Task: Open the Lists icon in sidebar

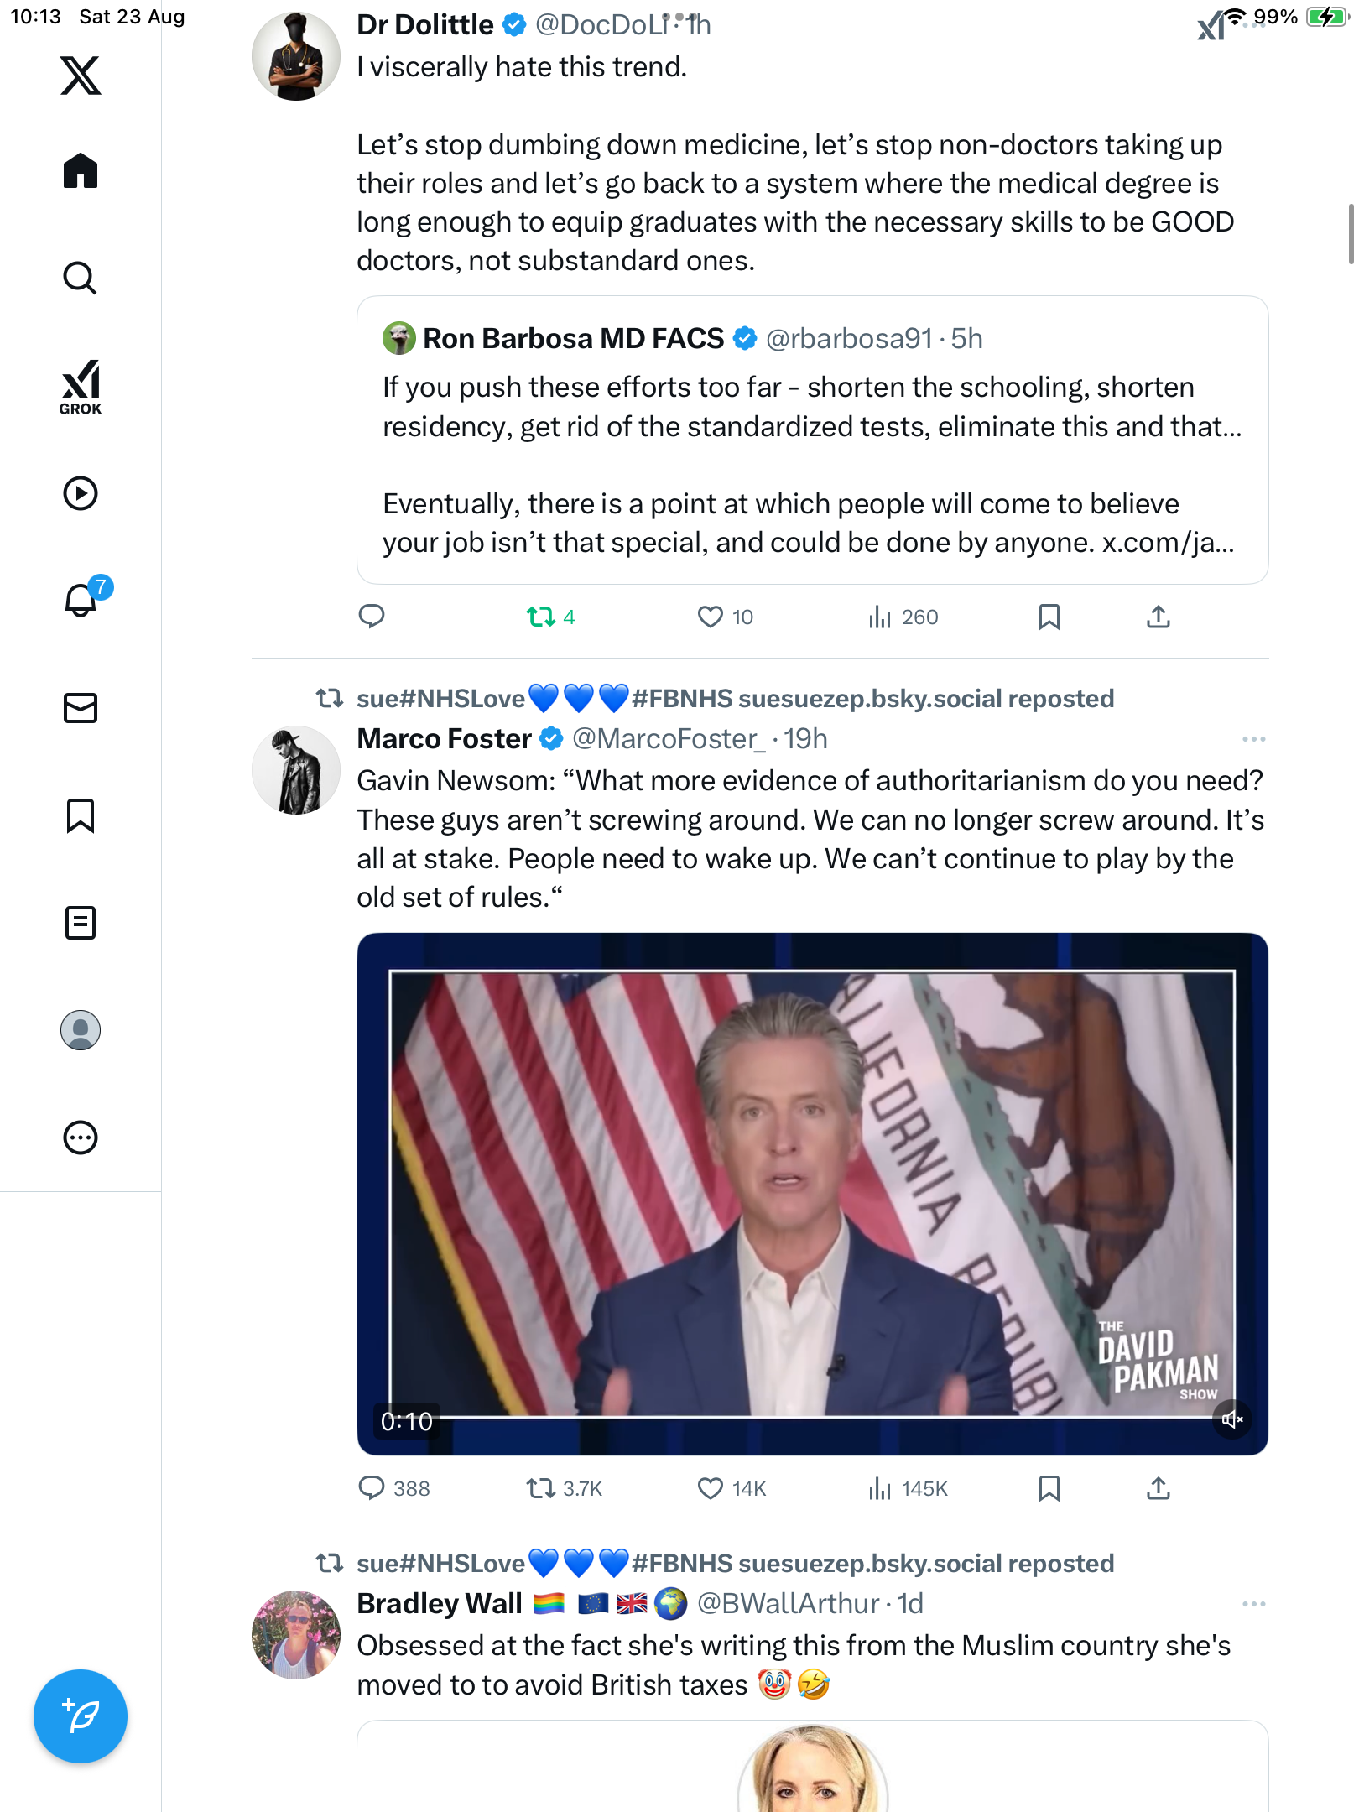Action: [81, 923]
